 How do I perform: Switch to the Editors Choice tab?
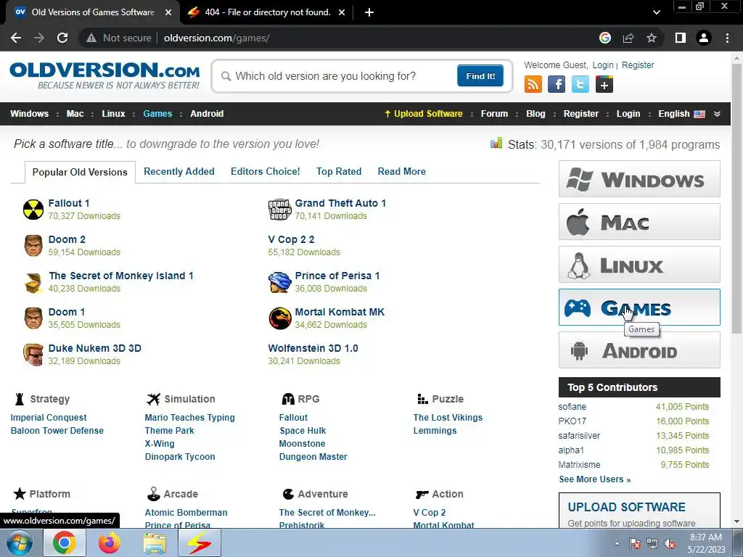(266, 171)
